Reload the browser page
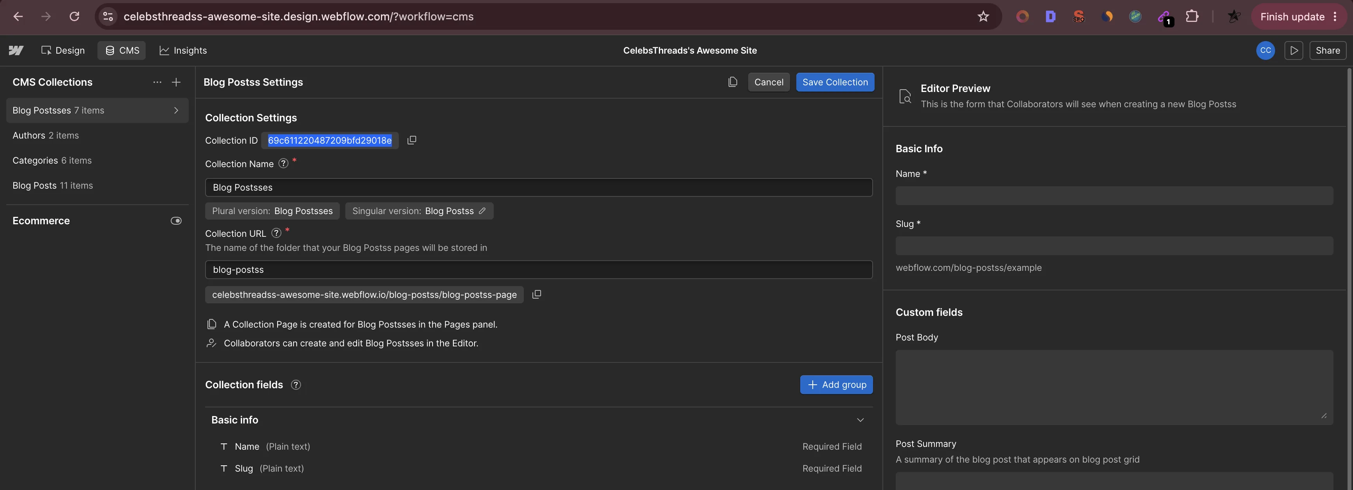Viewport: 1353px width, 490px height. point(75,16)
